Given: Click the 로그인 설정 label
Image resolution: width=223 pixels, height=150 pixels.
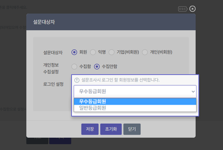Looking at the screenshot, I should point(53,84).
